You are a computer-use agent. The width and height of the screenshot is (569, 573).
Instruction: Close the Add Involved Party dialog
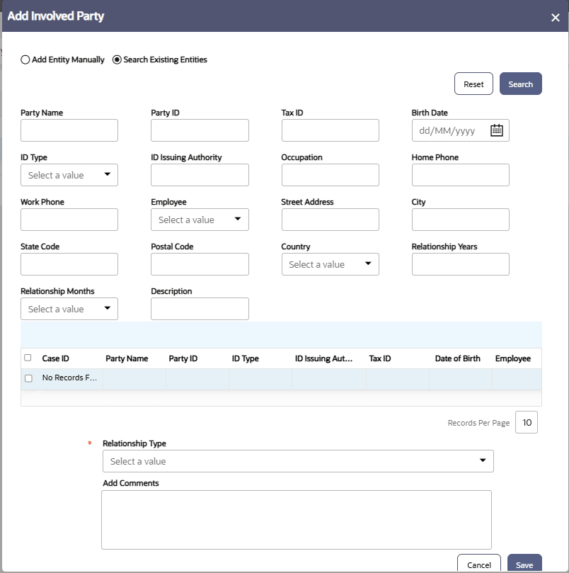point(556,18)
